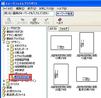Expand the node above 3イラスト

coord(4,81)
